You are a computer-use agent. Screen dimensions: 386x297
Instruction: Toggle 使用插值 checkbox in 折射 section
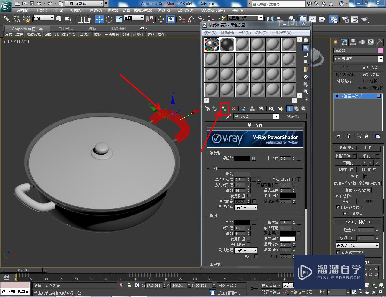(x=248, y=239)
